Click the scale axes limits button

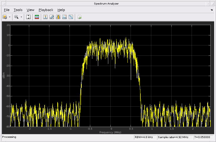[x=29, y=17]
